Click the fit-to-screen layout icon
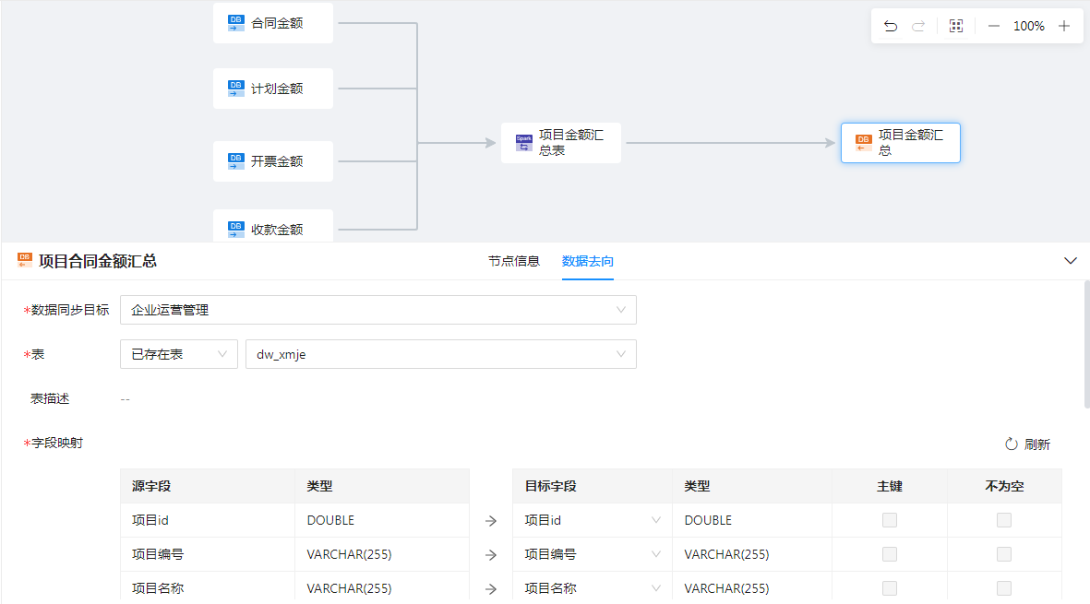 click(x=956, y=26)
